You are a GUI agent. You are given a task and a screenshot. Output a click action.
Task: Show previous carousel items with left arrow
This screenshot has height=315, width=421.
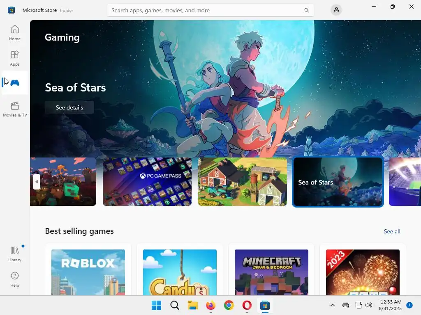pyautogui.click(x=37, y=182)
